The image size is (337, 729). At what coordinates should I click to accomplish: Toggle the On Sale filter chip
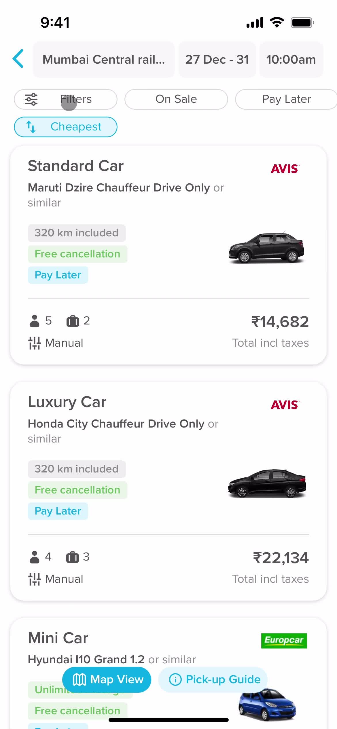pos(176,99)
